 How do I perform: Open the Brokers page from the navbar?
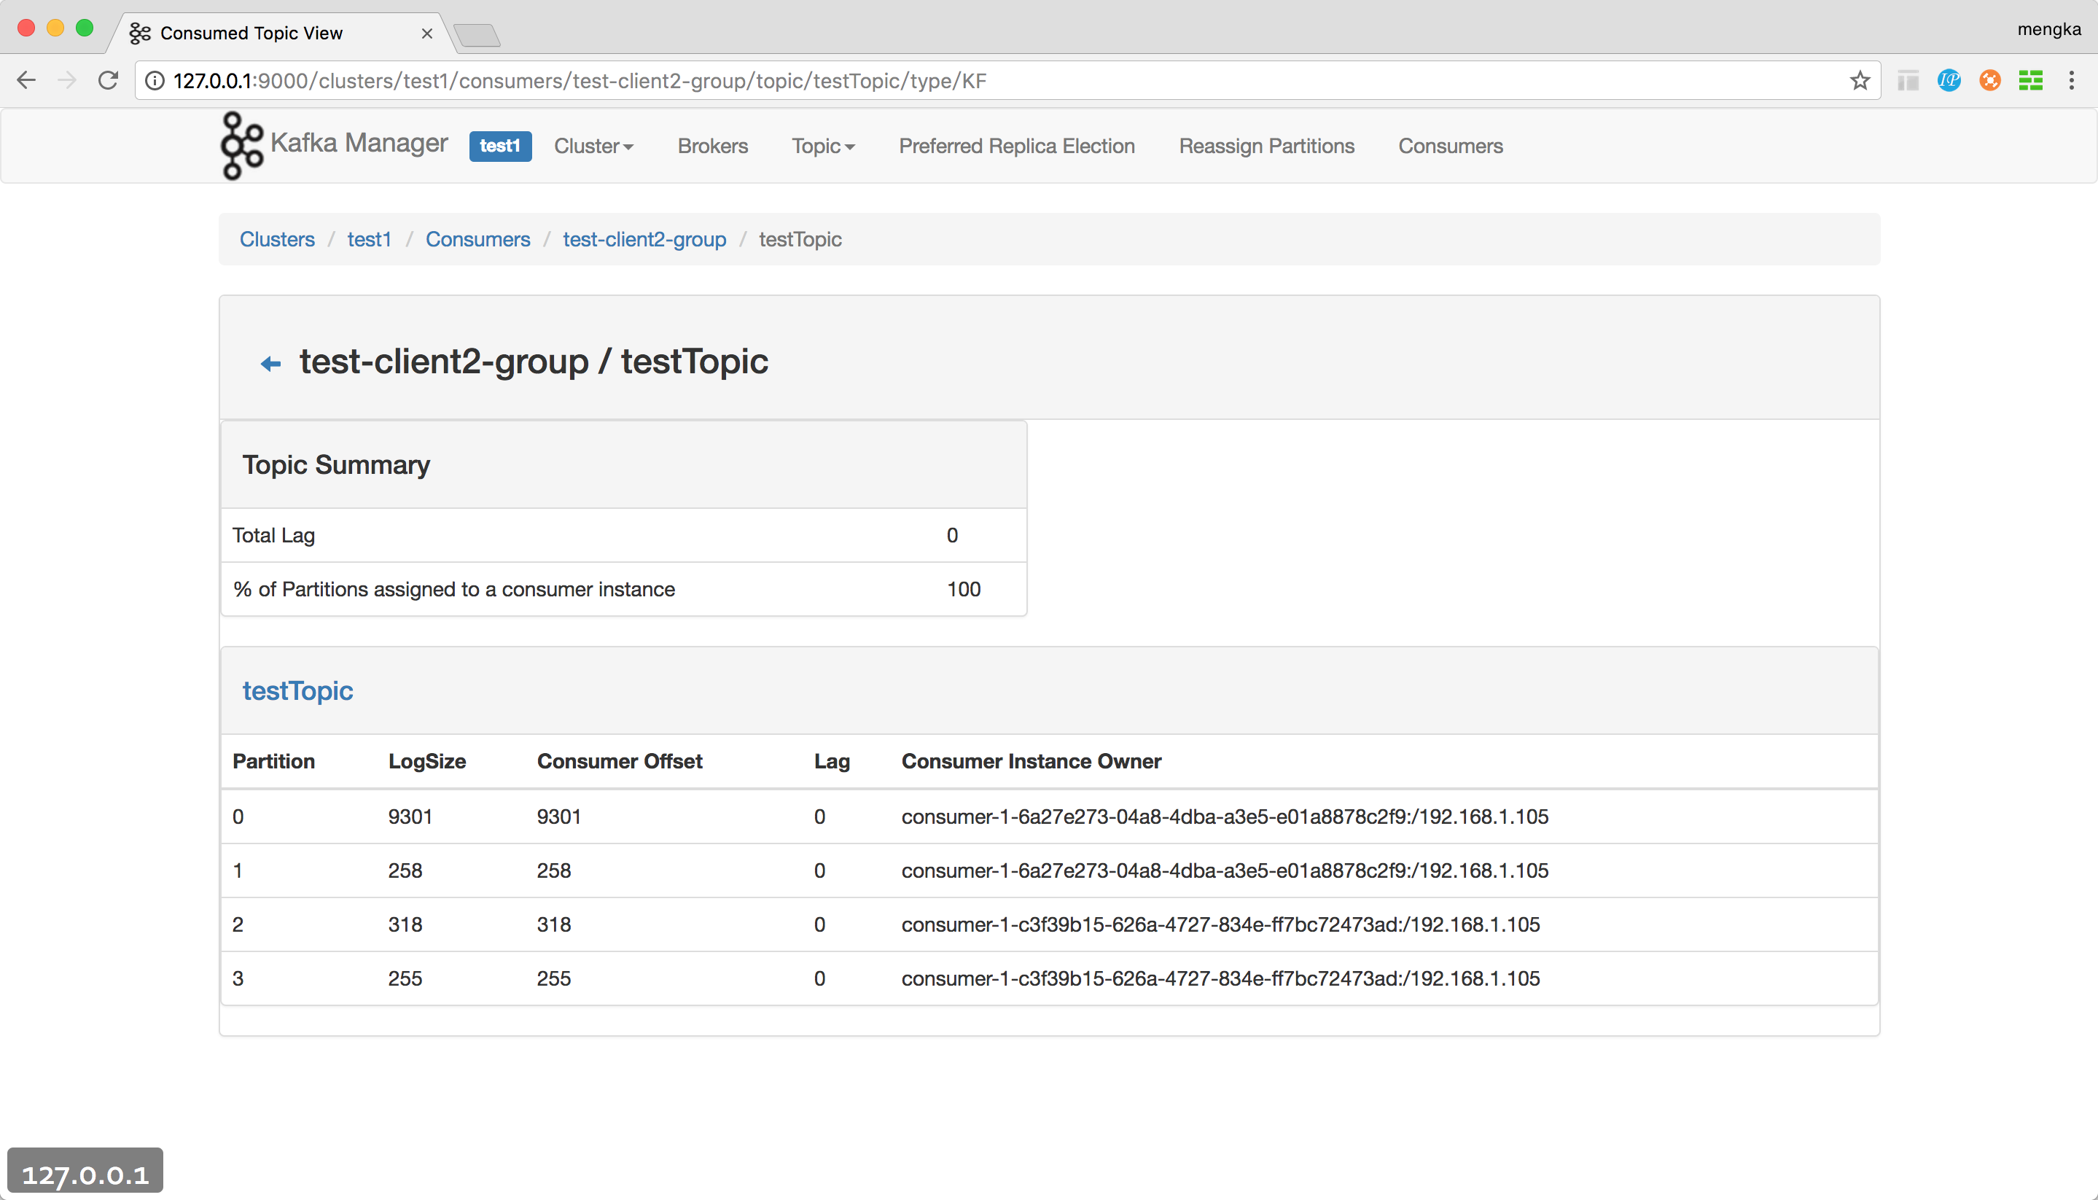pos(713,146)
